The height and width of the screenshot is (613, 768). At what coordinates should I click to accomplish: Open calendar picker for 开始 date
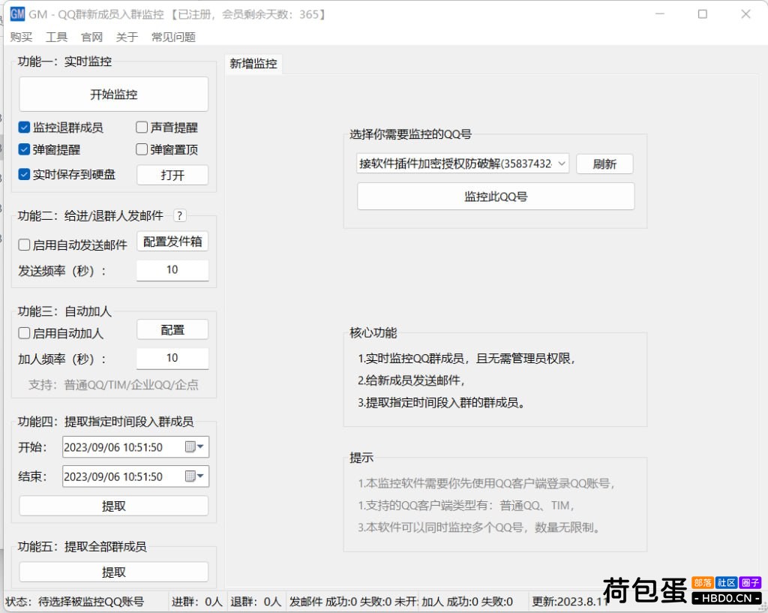(x=194, y=447)
